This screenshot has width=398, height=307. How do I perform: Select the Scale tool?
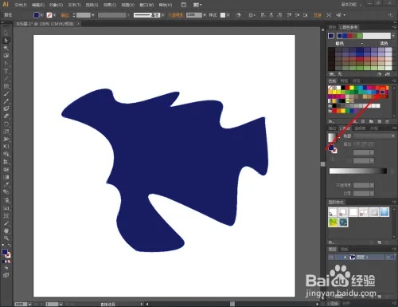click(6, 132)
